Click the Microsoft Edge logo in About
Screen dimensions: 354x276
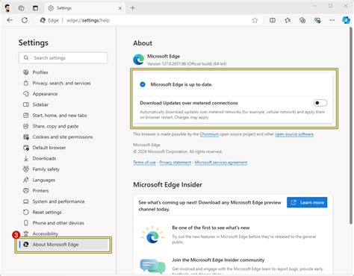pos(139,60)
